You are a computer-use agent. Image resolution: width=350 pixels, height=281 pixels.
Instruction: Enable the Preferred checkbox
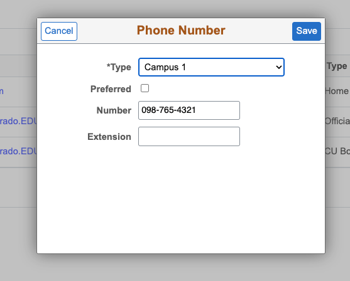pyautogui.click(x=145, y=88)
